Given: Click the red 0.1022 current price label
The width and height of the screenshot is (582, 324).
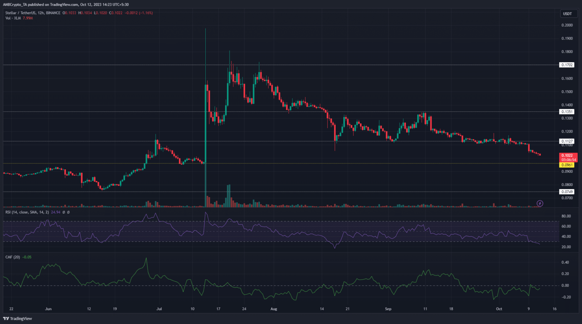Looking at the screenshot, I should pos(568,156).
